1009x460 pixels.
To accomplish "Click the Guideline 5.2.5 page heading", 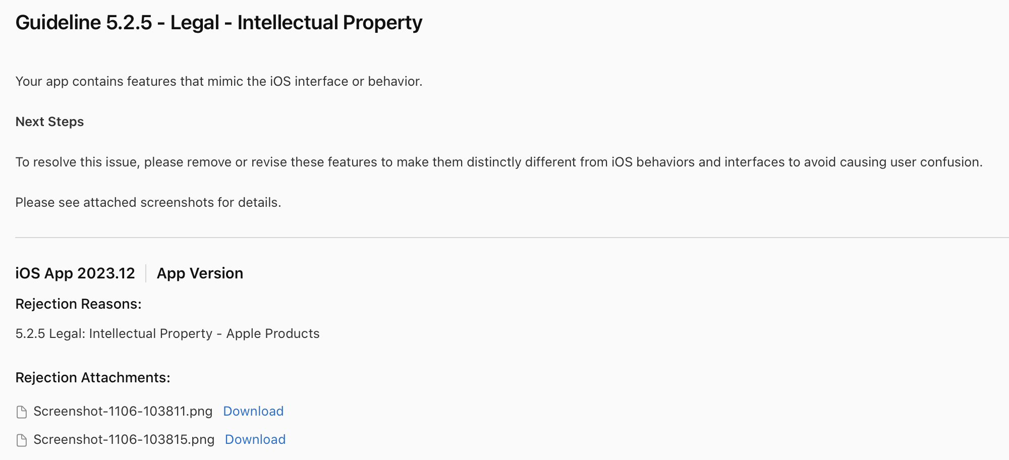I will pyautogui.click(x=219, y=23).
